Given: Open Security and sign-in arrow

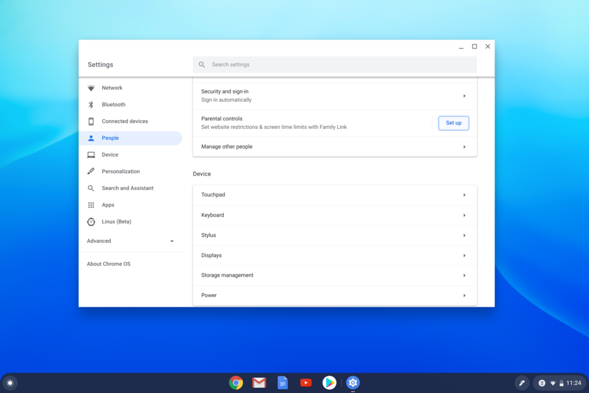Looking at the screenshot, I should pyautogui.click(x=464, y=96).
